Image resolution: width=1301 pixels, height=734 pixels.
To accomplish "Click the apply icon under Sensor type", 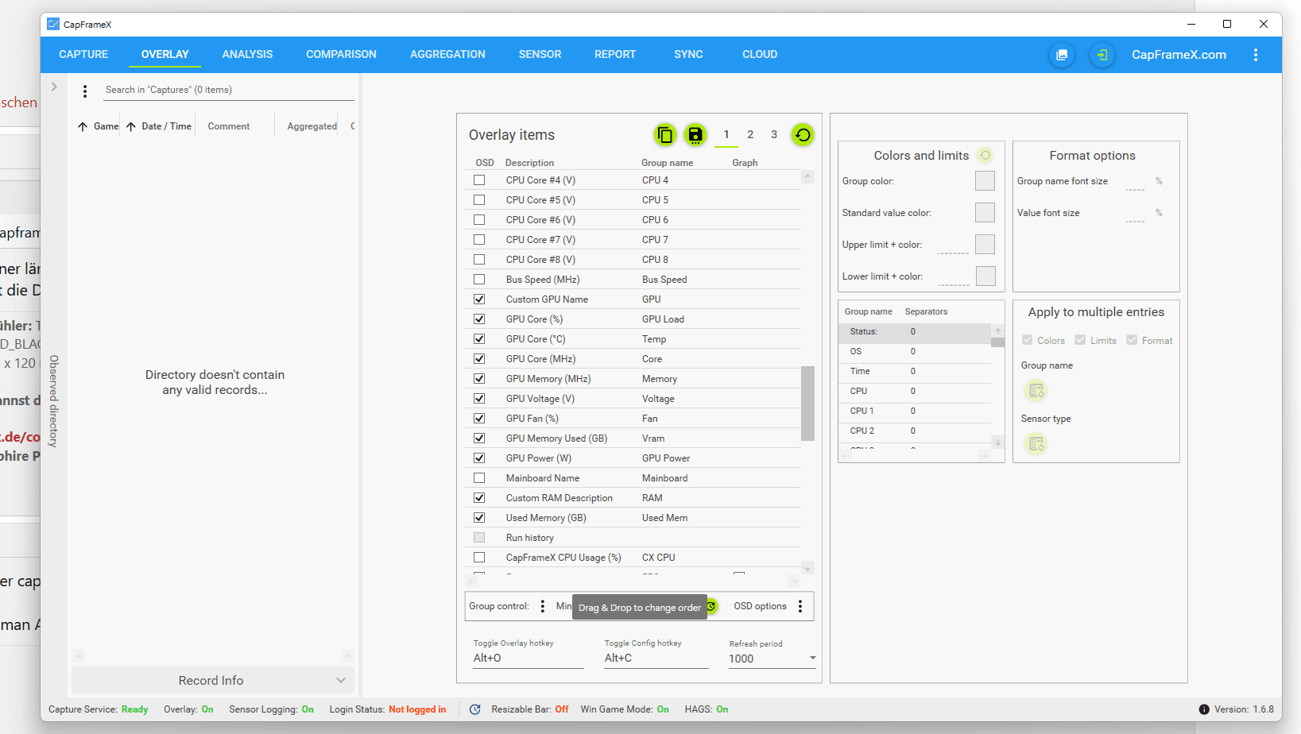I will pyautogui.click(x=1036, y=444).
